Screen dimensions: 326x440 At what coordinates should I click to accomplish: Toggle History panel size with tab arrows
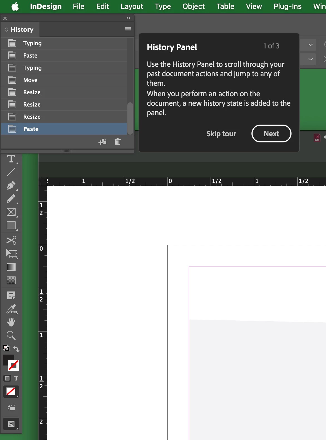pos(6,29)
